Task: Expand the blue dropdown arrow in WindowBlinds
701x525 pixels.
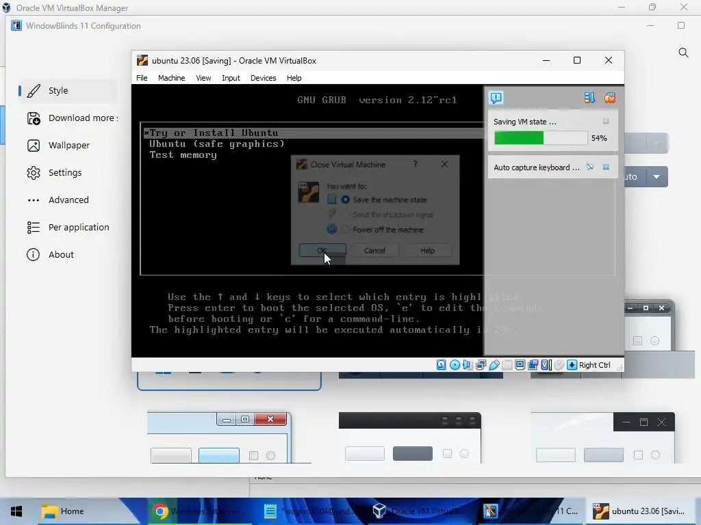Action: click(x=657, y=177)
